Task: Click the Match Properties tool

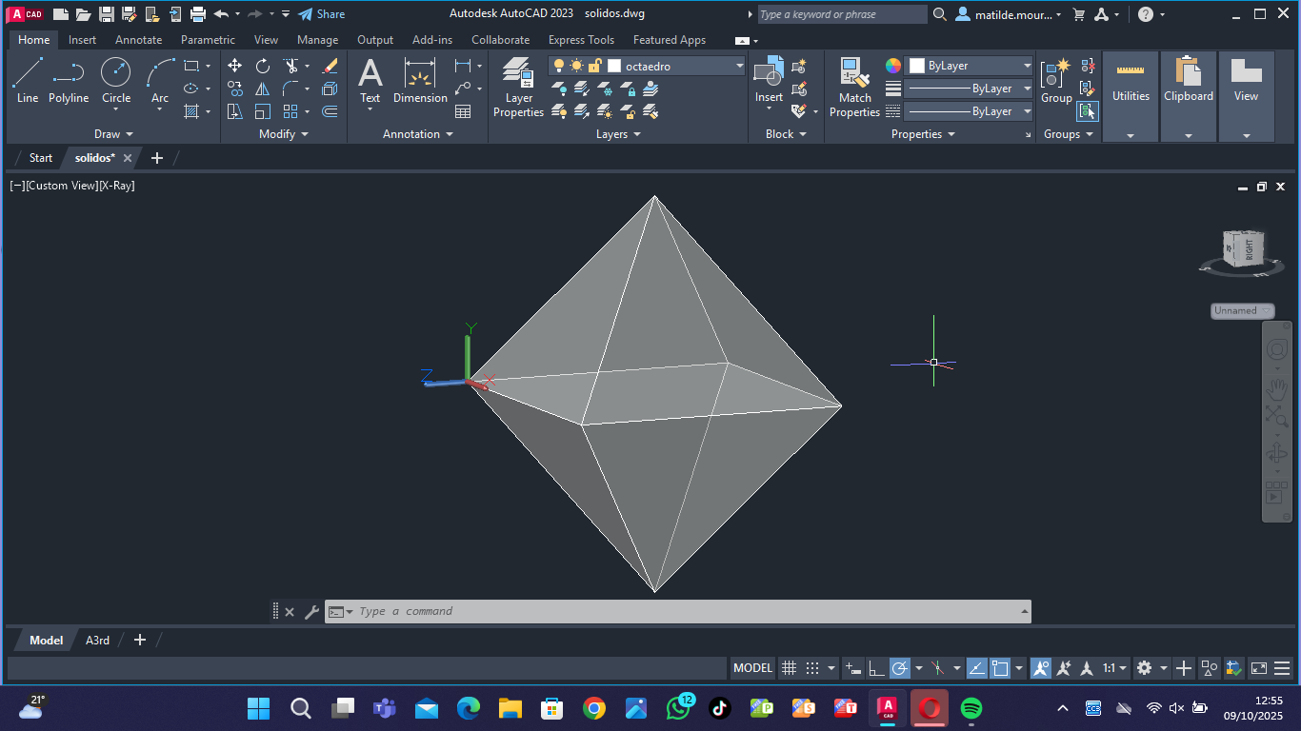Action: (854, 87)
